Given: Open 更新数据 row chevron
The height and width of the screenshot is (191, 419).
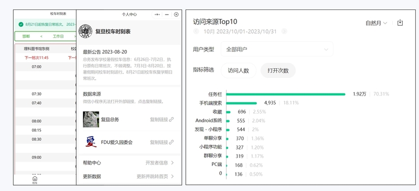Looking at the screenshot, I should [x=173, y=176].
